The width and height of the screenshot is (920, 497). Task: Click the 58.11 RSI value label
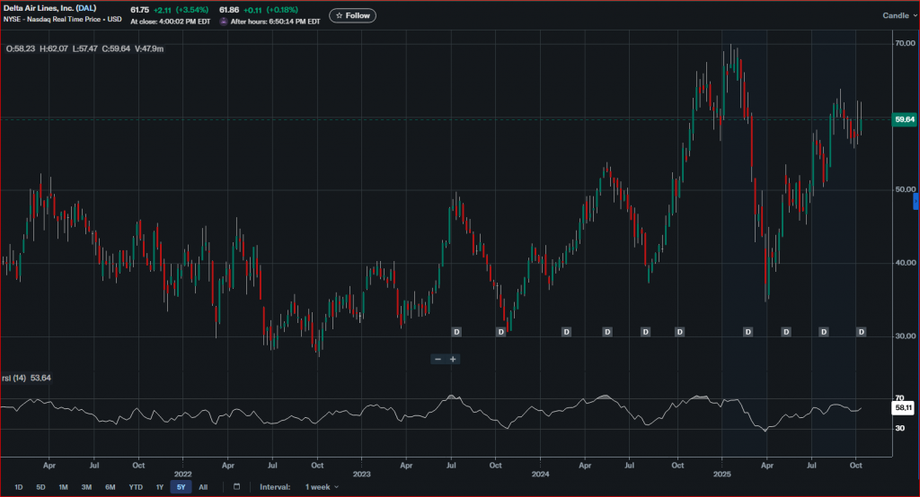pos(902,407)
